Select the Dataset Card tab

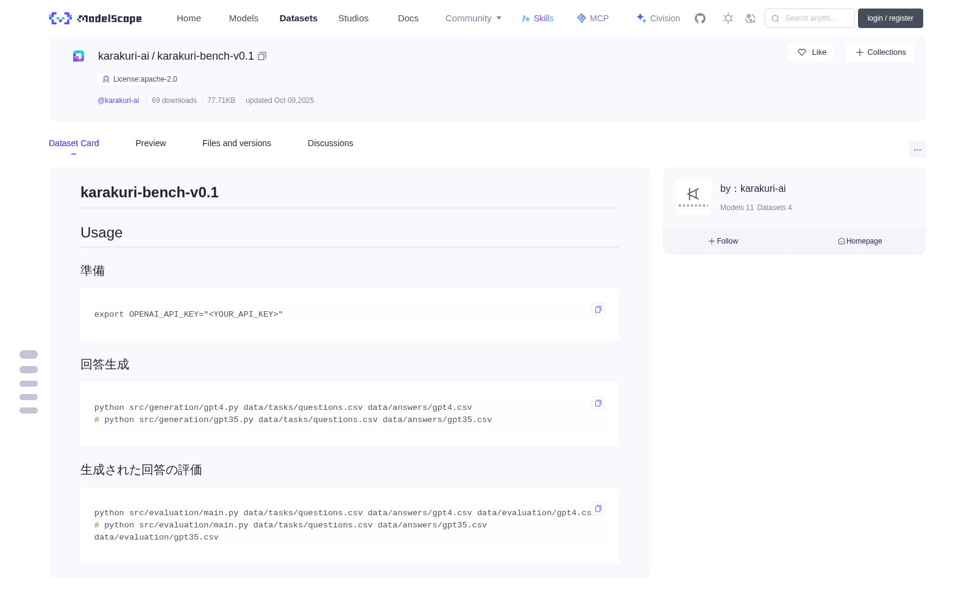point(74,143)
